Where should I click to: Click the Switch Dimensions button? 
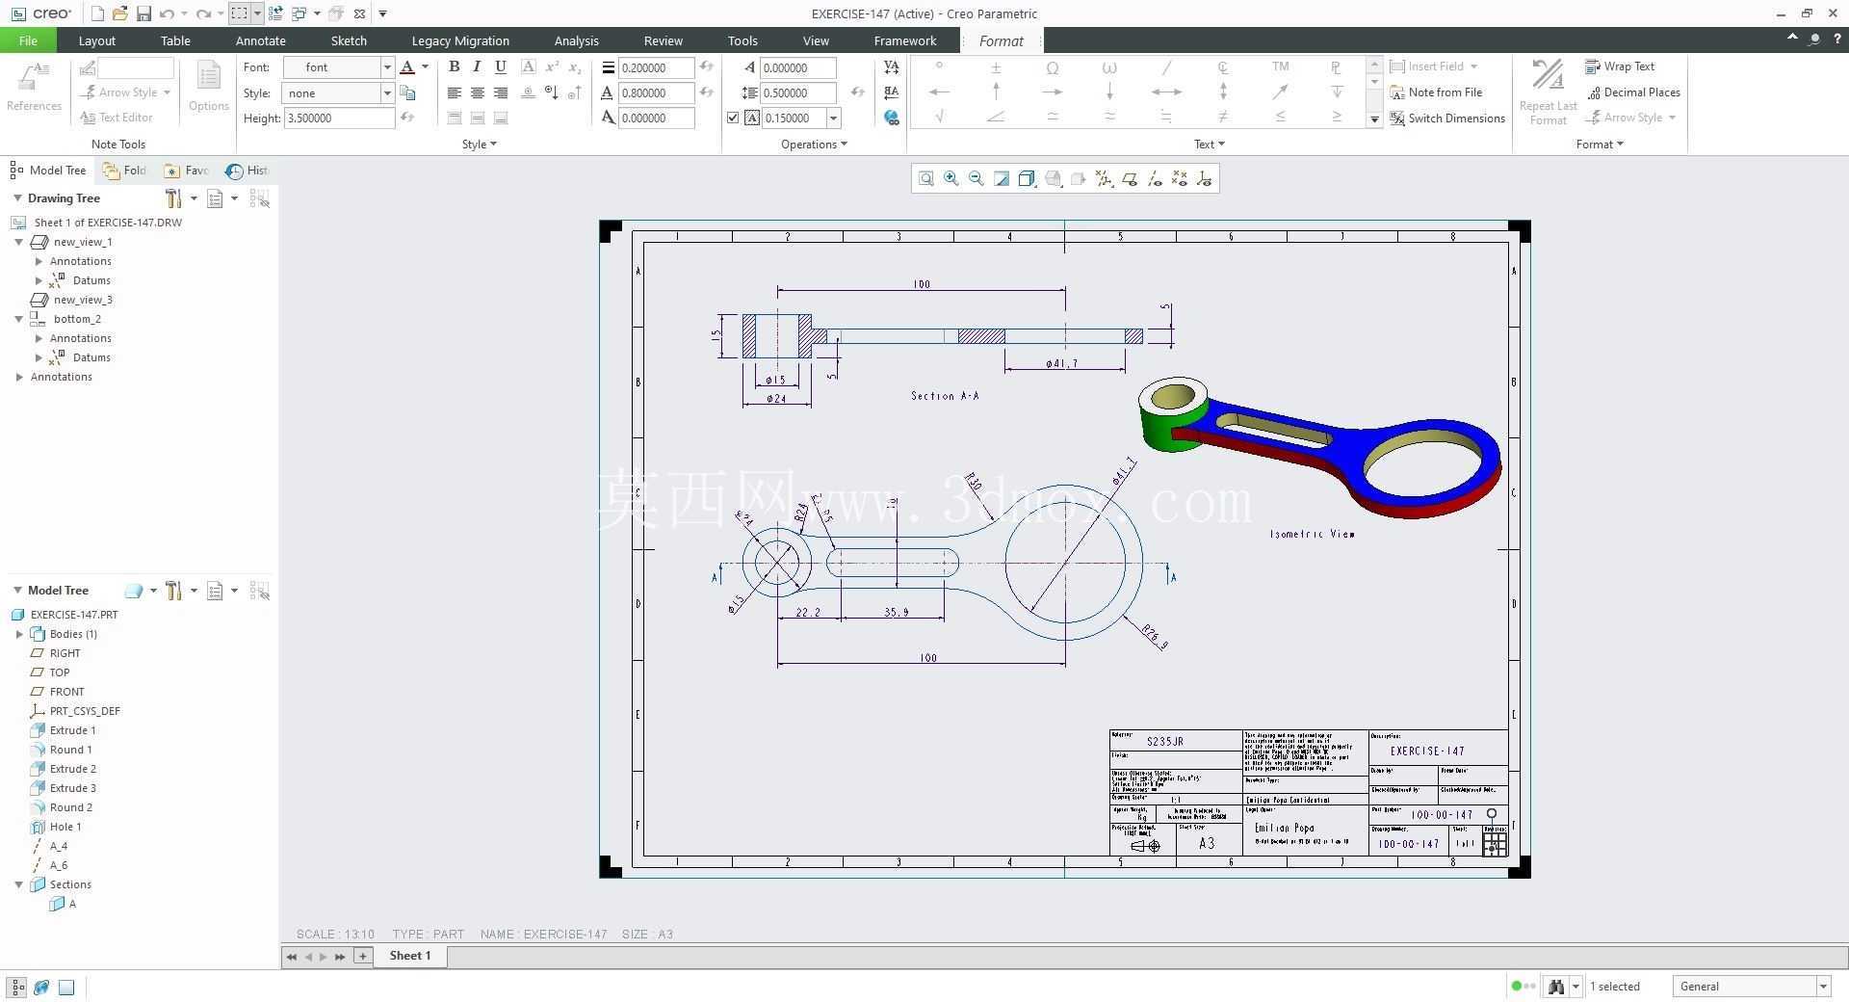1447,119
